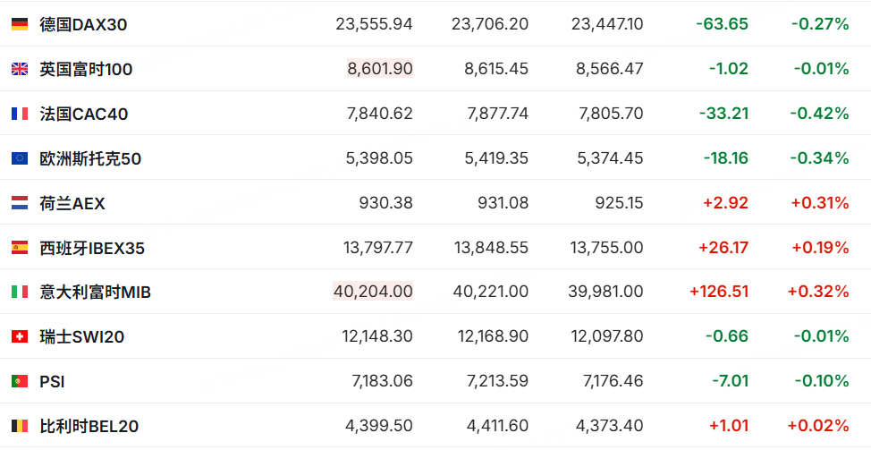This screenshot has width=871, height=450.
Task: Click the French flag icon
Action: (x=20, y=114)
